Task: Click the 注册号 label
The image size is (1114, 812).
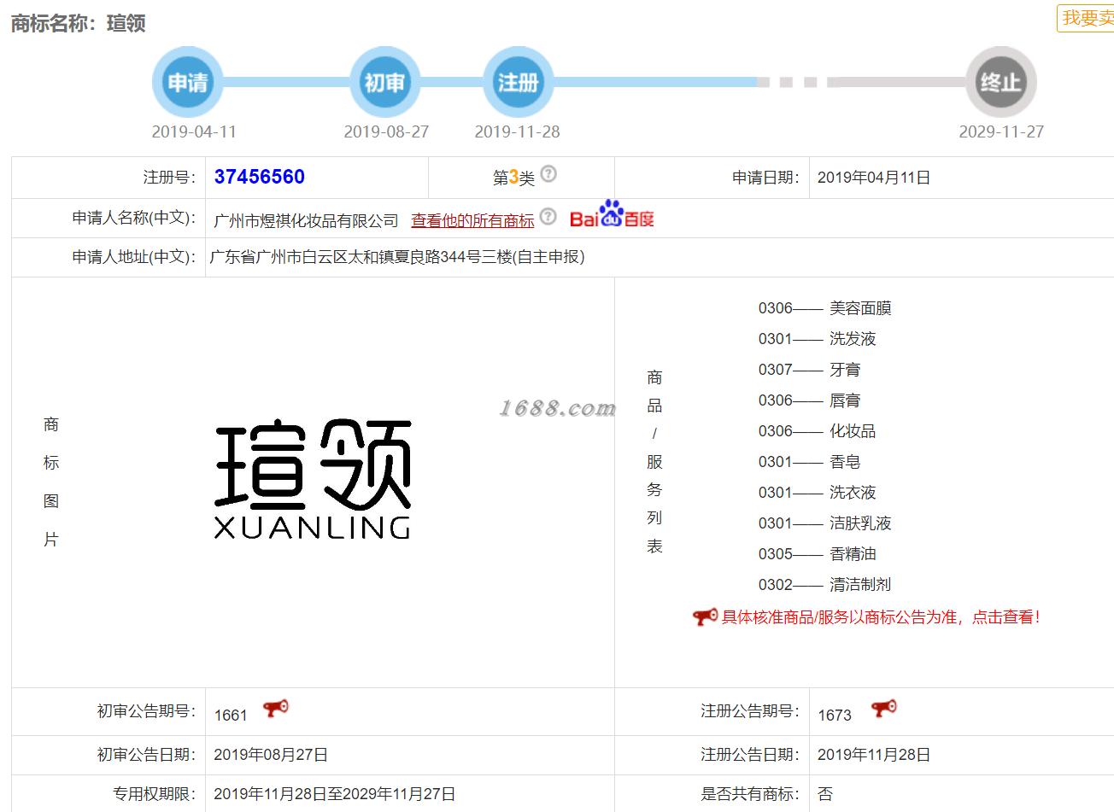Action: point(169,178)
